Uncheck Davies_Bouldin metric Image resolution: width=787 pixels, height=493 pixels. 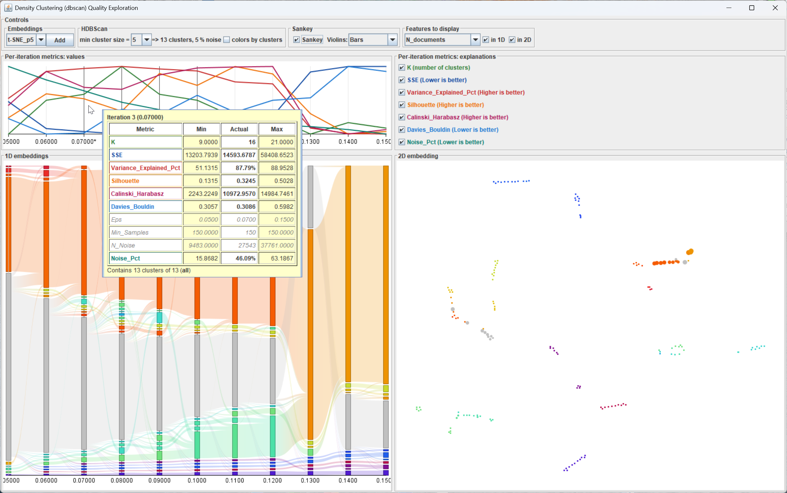point(402,129)
